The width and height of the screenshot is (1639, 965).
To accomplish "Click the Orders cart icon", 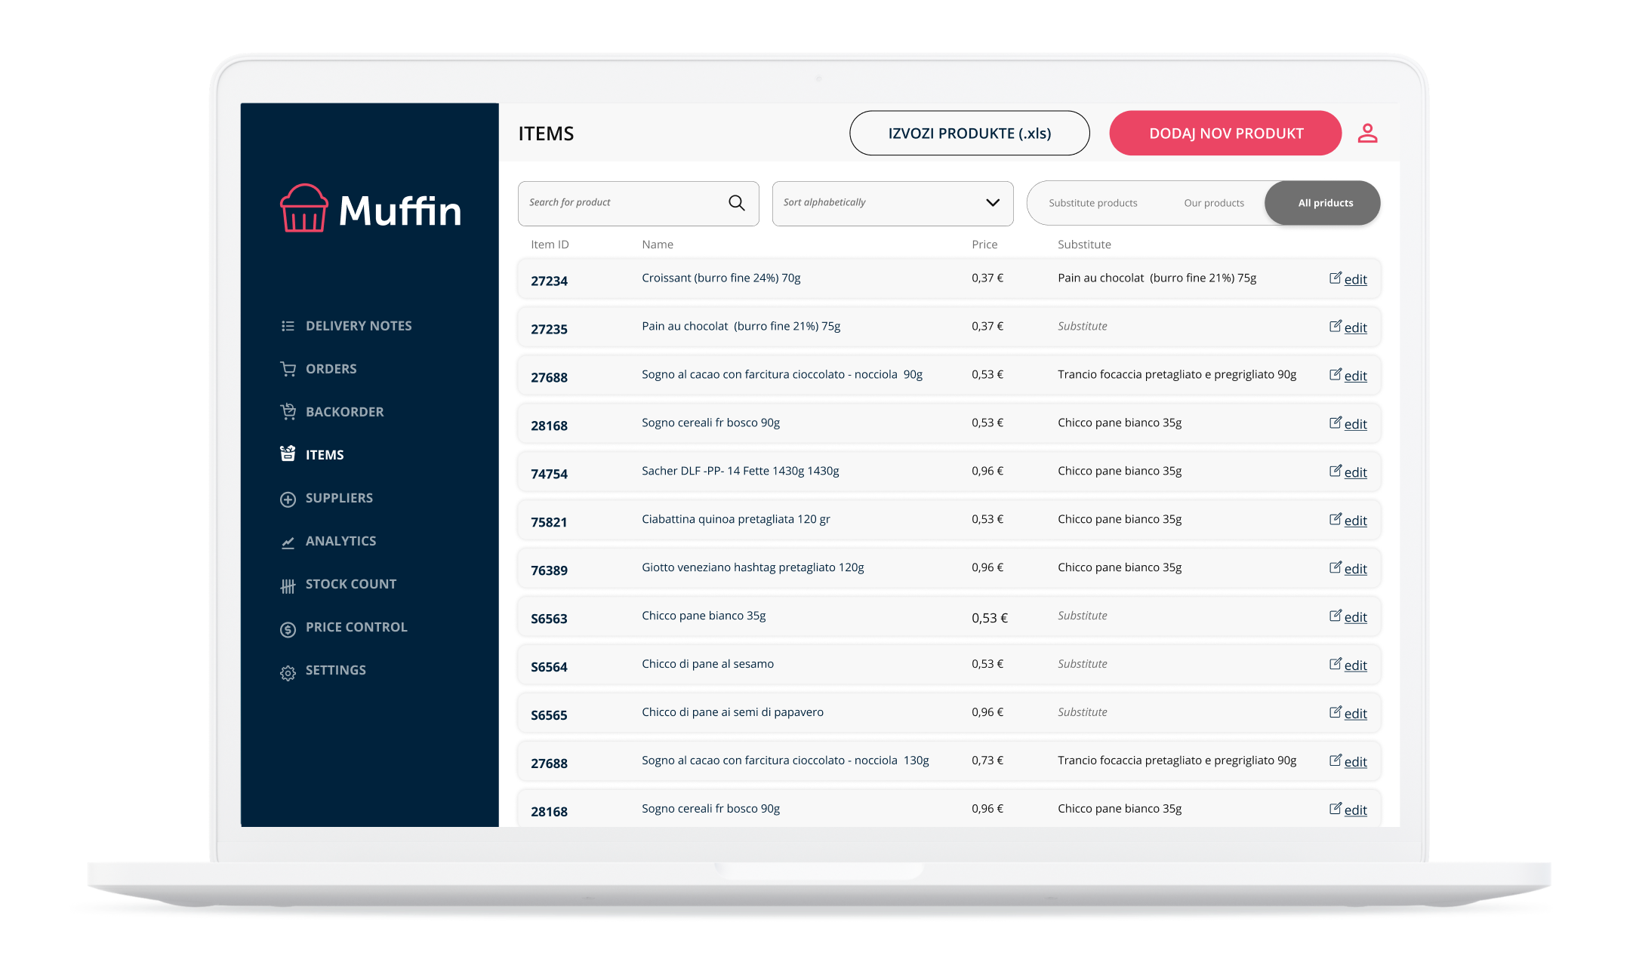I will click(x=288, y=369).
